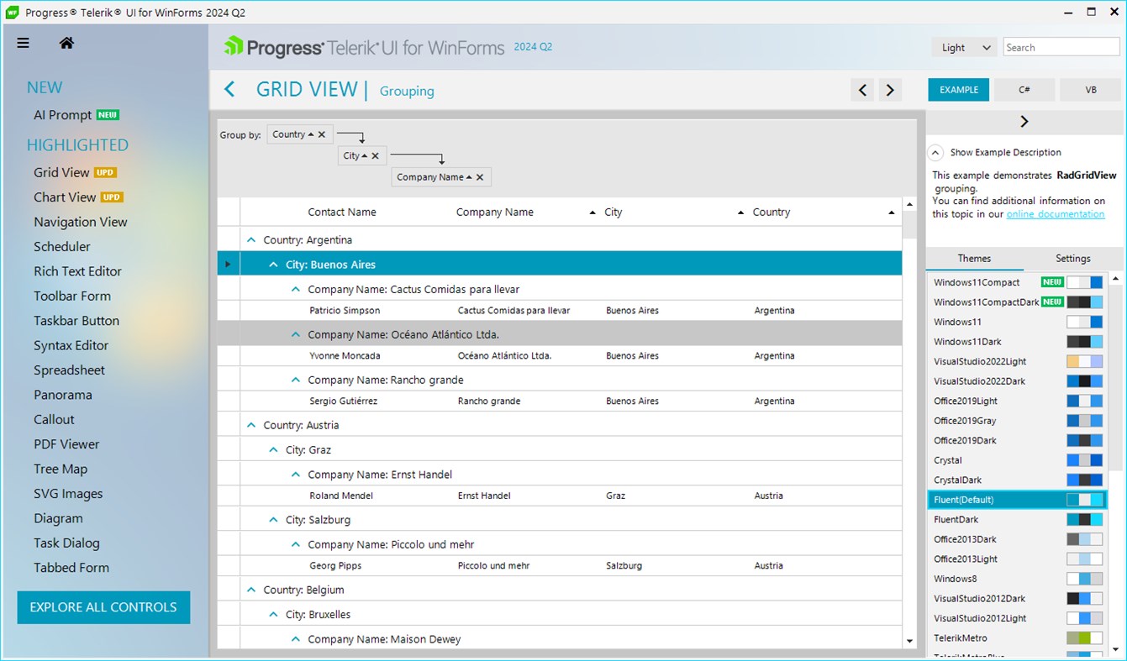This screenshot has height=661, width=1127.
Task: Collapse the City: Graz group
Action: pos(273,449)
